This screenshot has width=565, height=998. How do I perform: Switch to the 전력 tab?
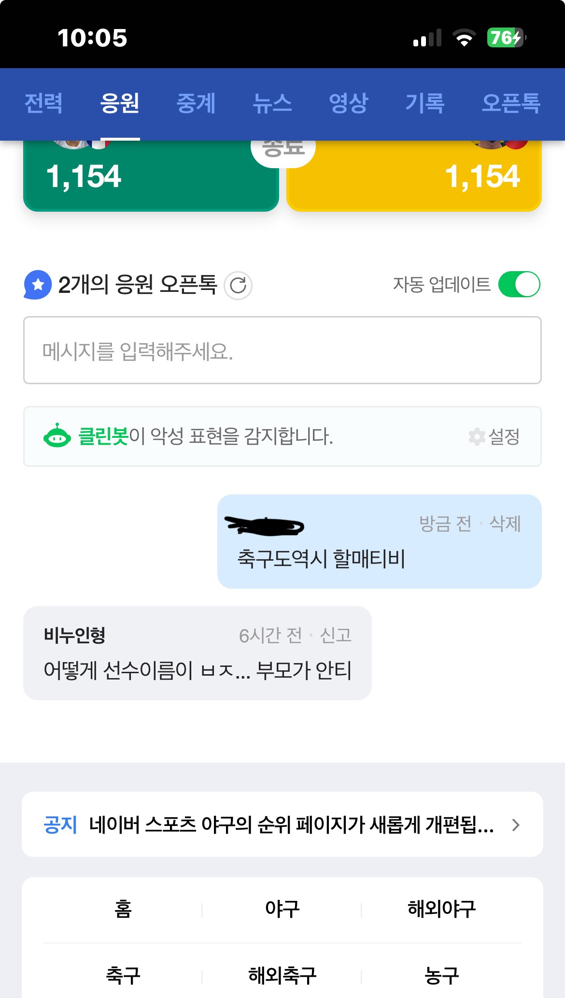[43, 103]
